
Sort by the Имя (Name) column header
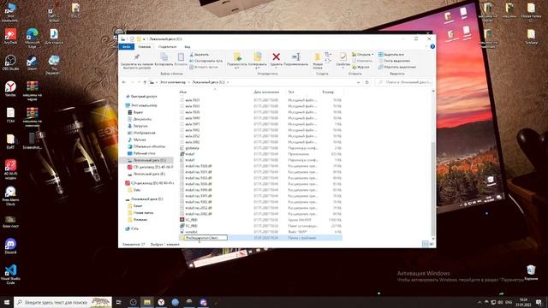(x=182, y=92)
